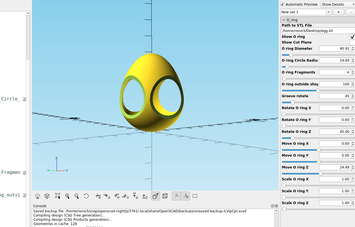
Task: Click the Scale O ring X slider handle
Action: pos(284,186)
